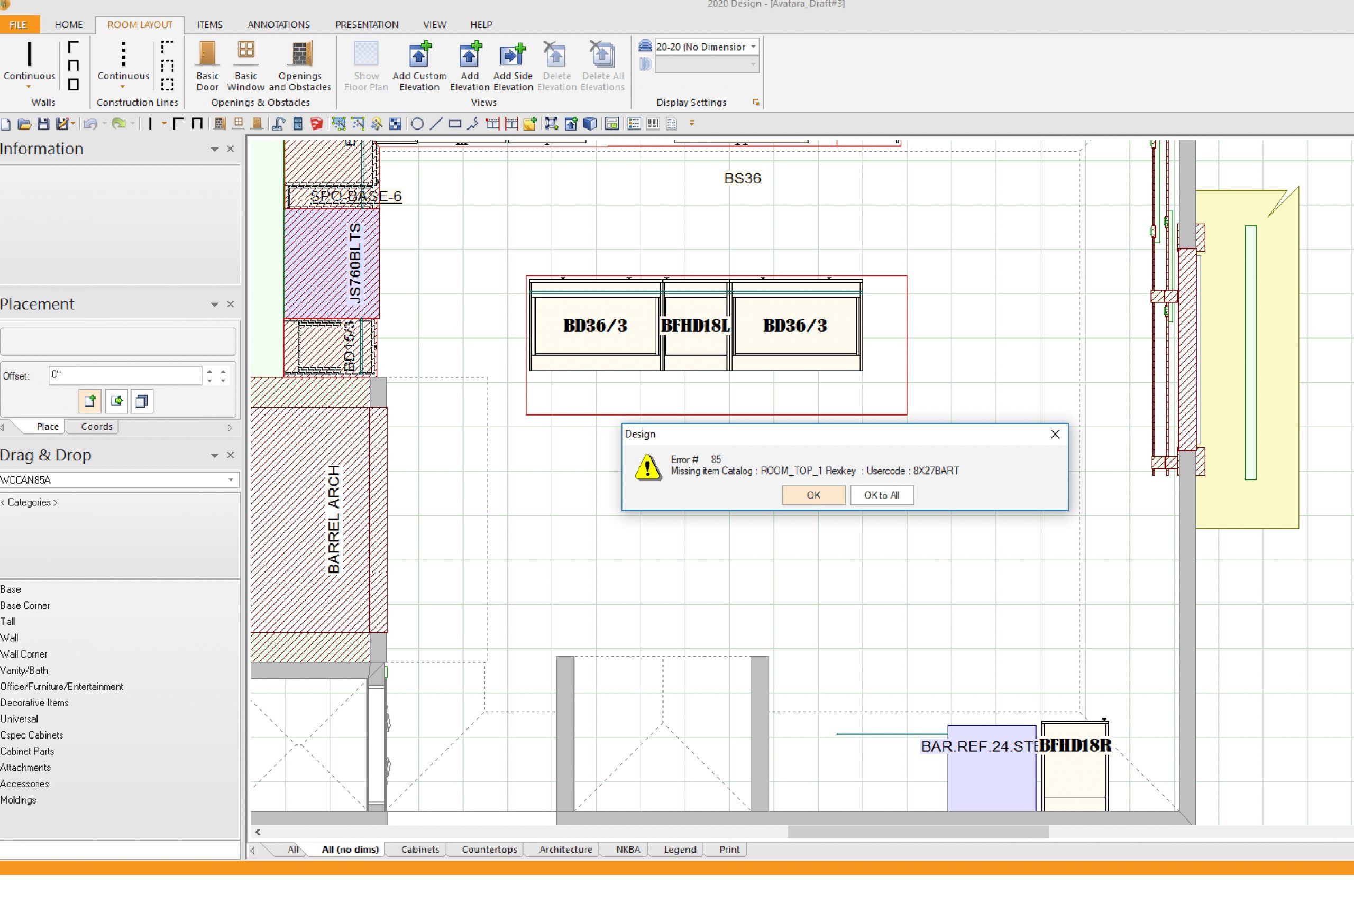Expand the WCCAN85A catalog dropdown
The width and height of the screenshot is (1354, 904).
tap(230, 479)
